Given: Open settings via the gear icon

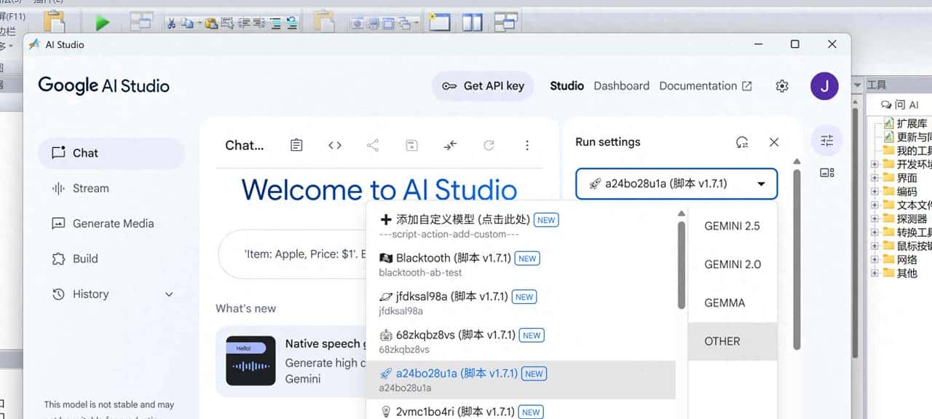Looking at the screenshot, I should tap(782, 86).
